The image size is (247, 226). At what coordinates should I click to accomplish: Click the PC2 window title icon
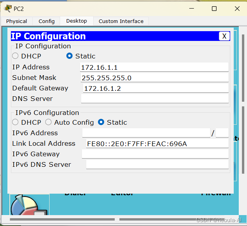(8, 8)
